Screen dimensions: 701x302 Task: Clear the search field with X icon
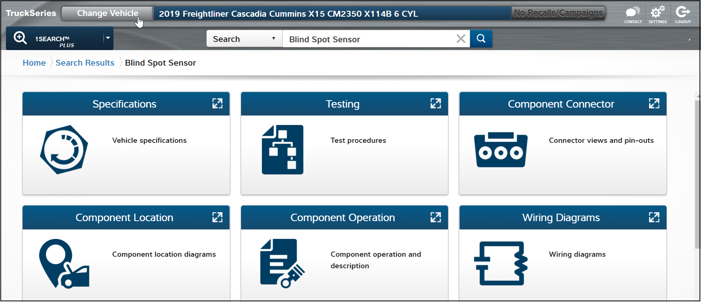(x=461, y=39)
